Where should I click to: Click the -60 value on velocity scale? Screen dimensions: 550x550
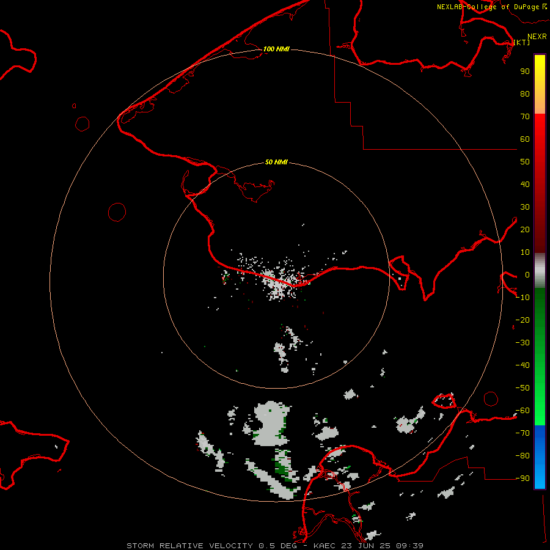(522, 411)
